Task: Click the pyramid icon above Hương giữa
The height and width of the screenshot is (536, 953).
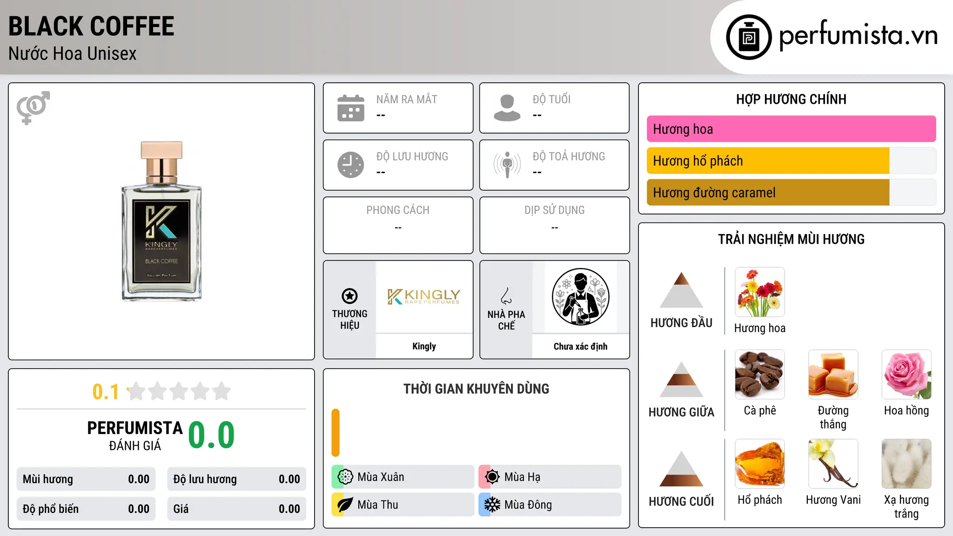Action: [681, 379]
